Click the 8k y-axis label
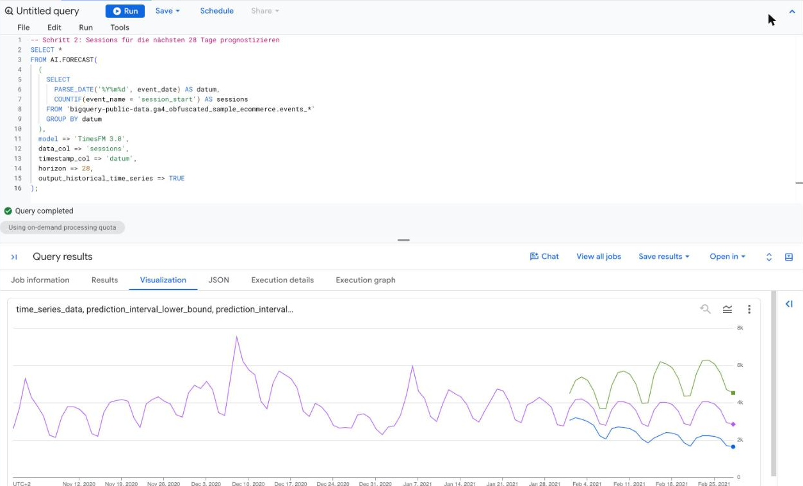The image size is (803, 486). tap(740, 328)
